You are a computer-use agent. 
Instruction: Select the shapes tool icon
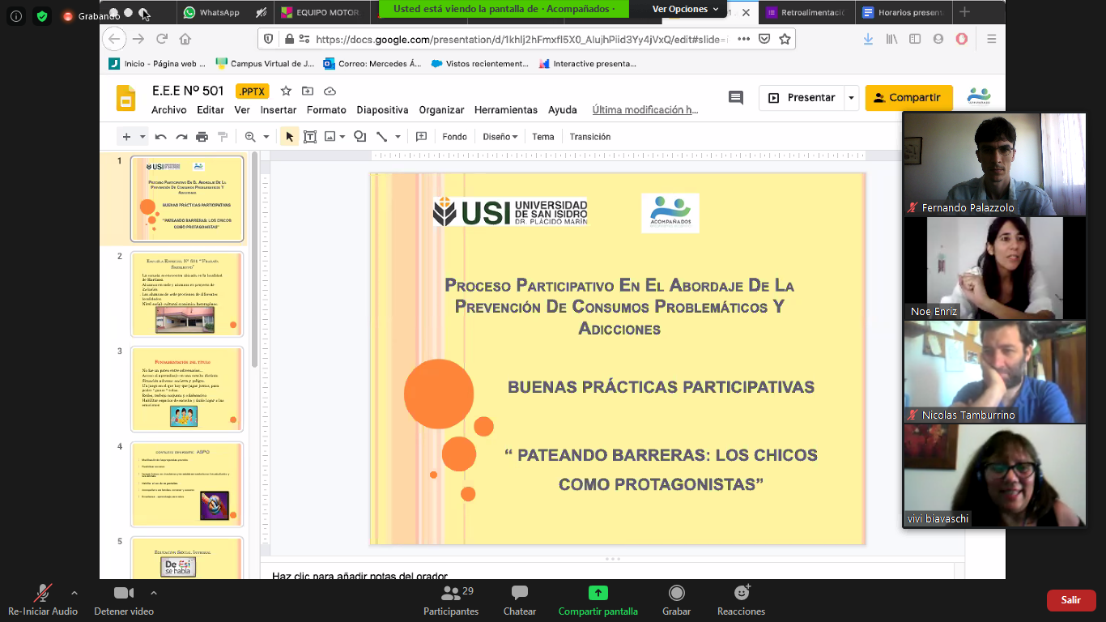[360, 137]
